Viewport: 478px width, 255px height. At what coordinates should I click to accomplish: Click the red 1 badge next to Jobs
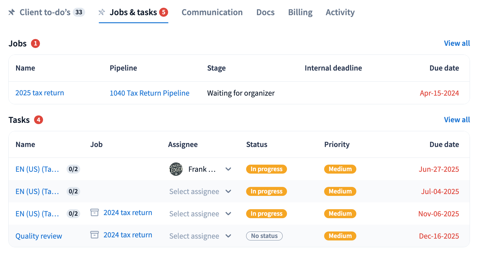click(x=35, y=43)
